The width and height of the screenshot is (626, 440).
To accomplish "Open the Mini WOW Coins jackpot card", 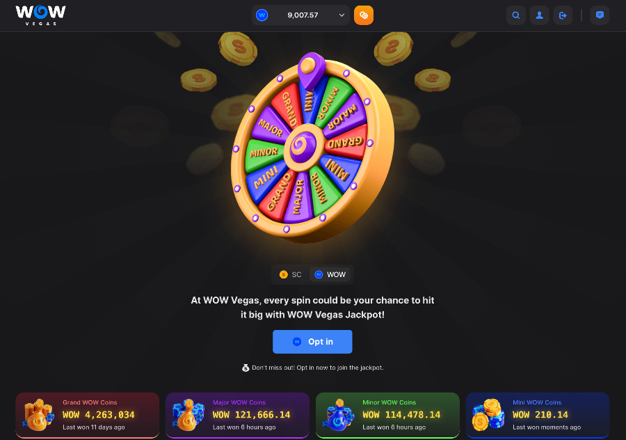I will click(538, 415).
